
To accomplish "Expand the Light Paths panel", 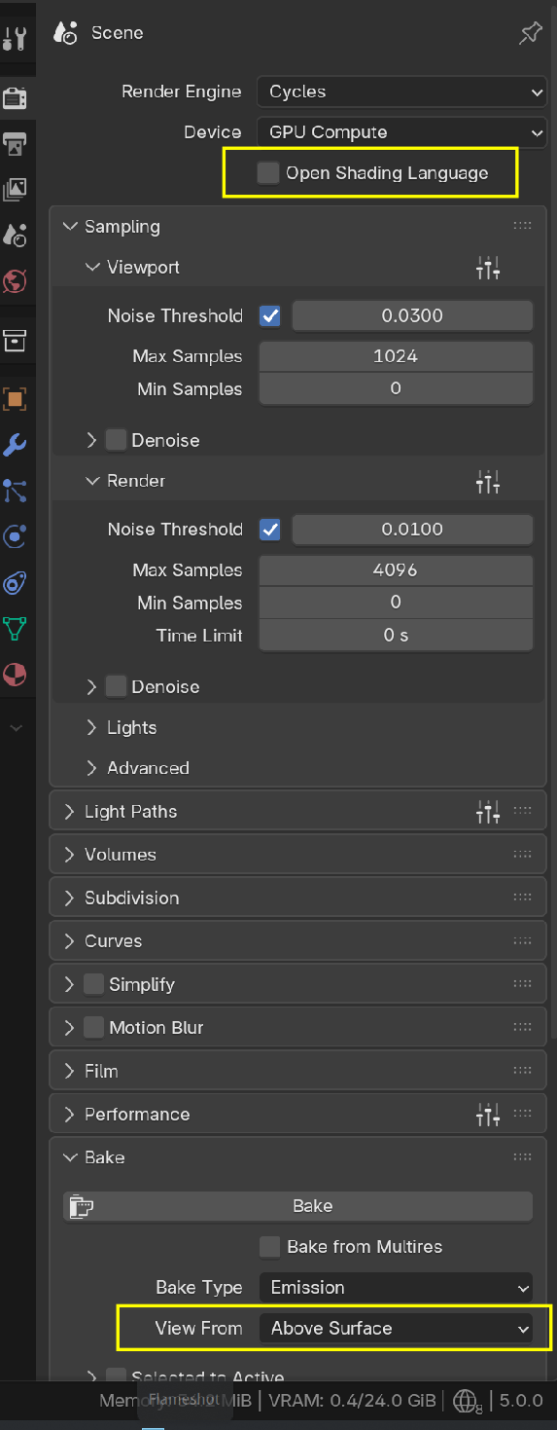I will pos(130,812).
